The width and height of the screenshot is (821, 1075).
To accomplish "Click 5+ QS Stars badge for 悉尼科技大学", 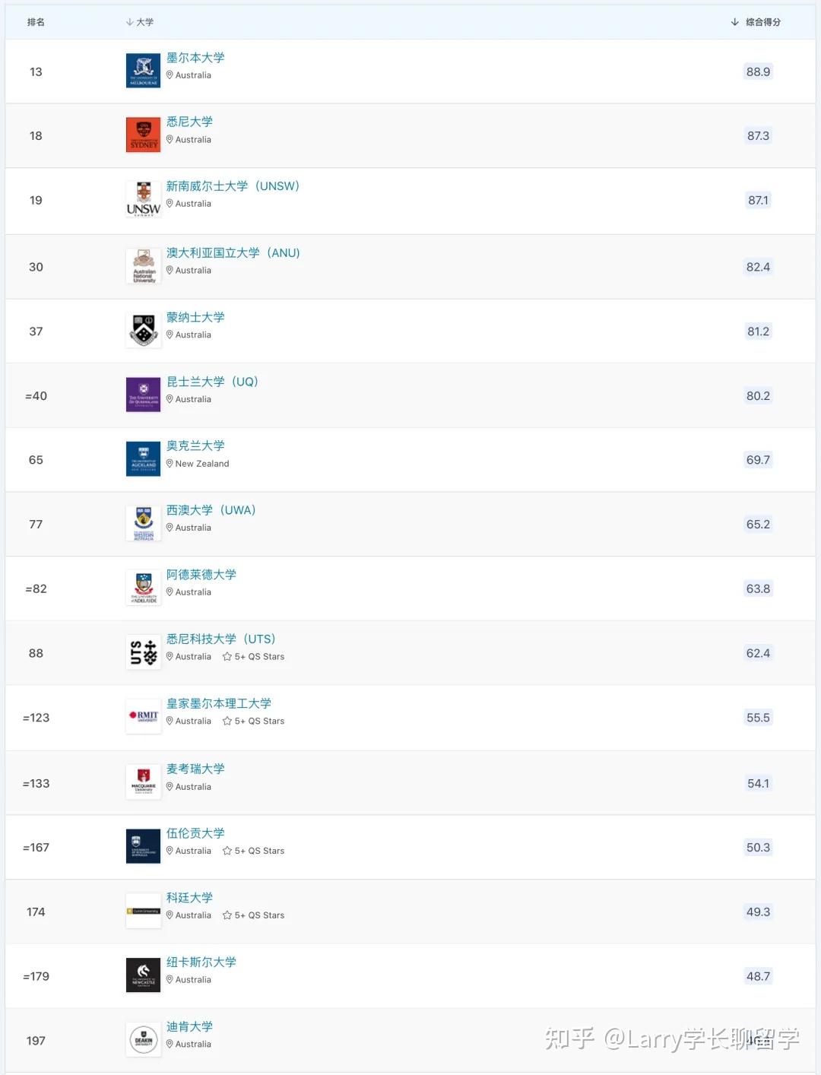I will [253, 657].
